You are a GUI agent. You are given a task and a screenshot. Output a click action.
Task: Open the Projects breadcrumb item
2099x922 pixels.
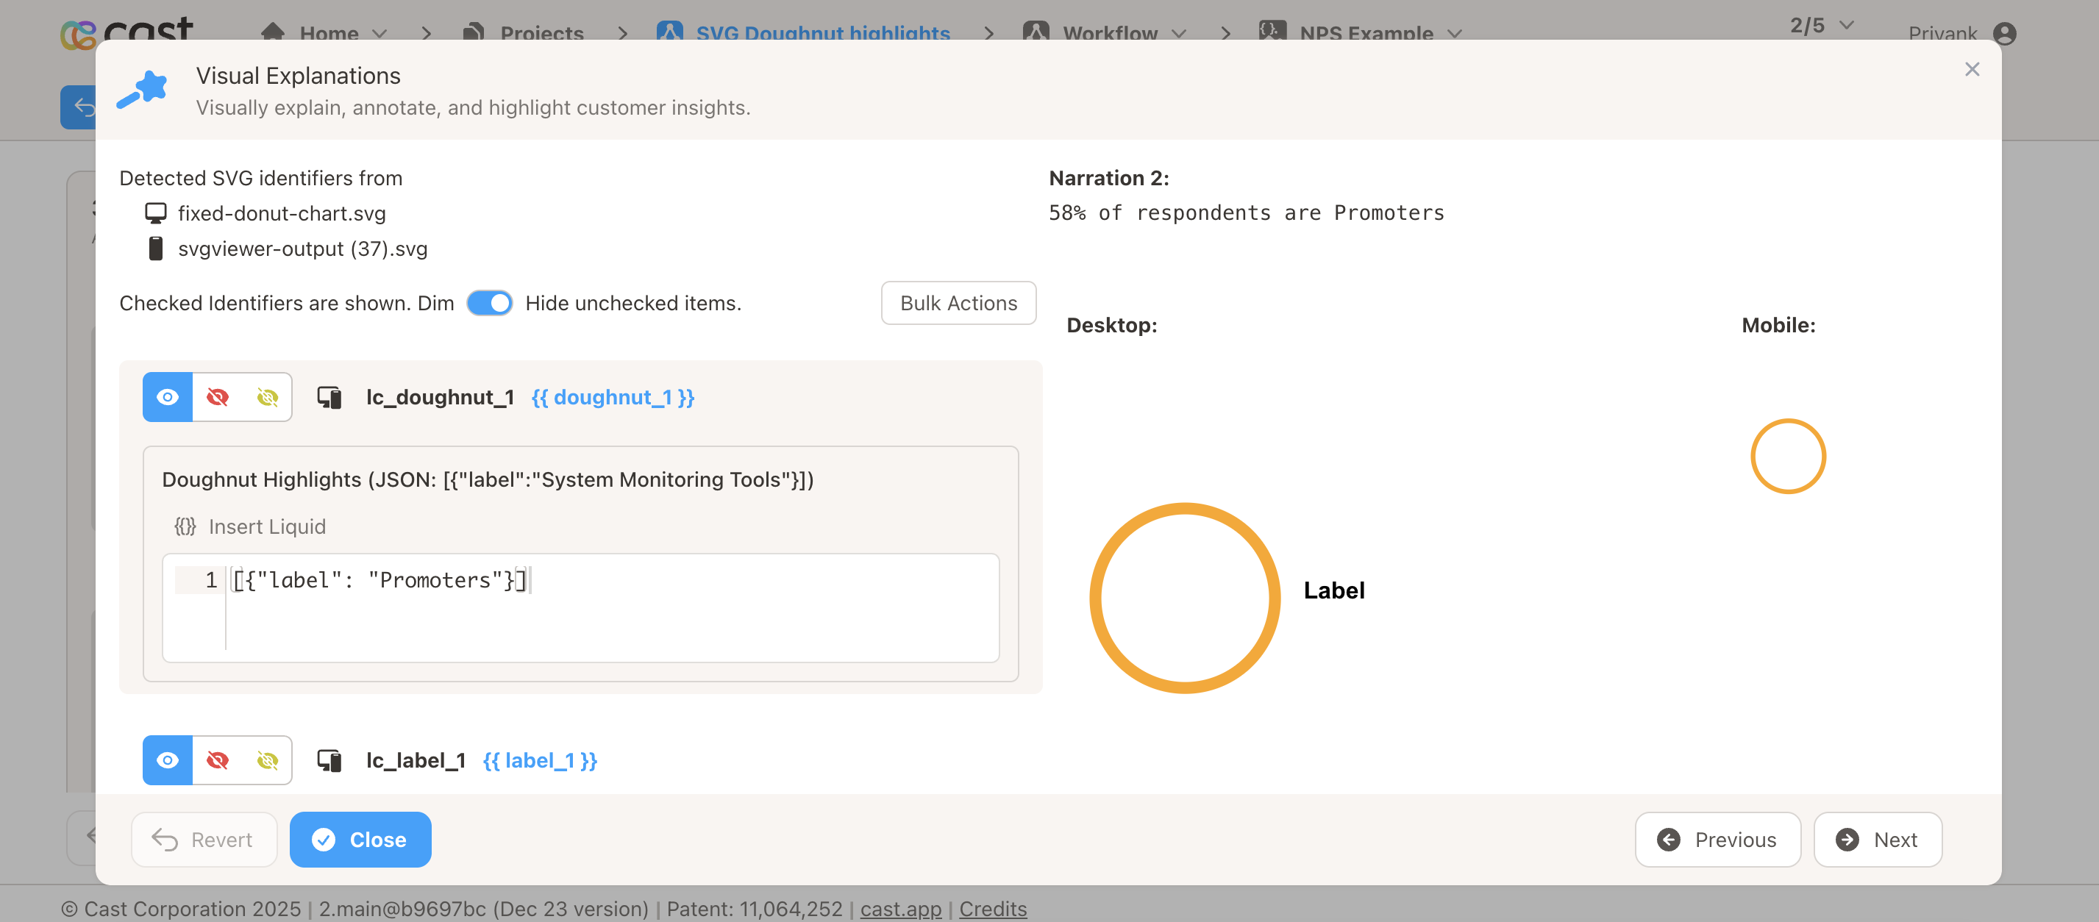point(541,33)
